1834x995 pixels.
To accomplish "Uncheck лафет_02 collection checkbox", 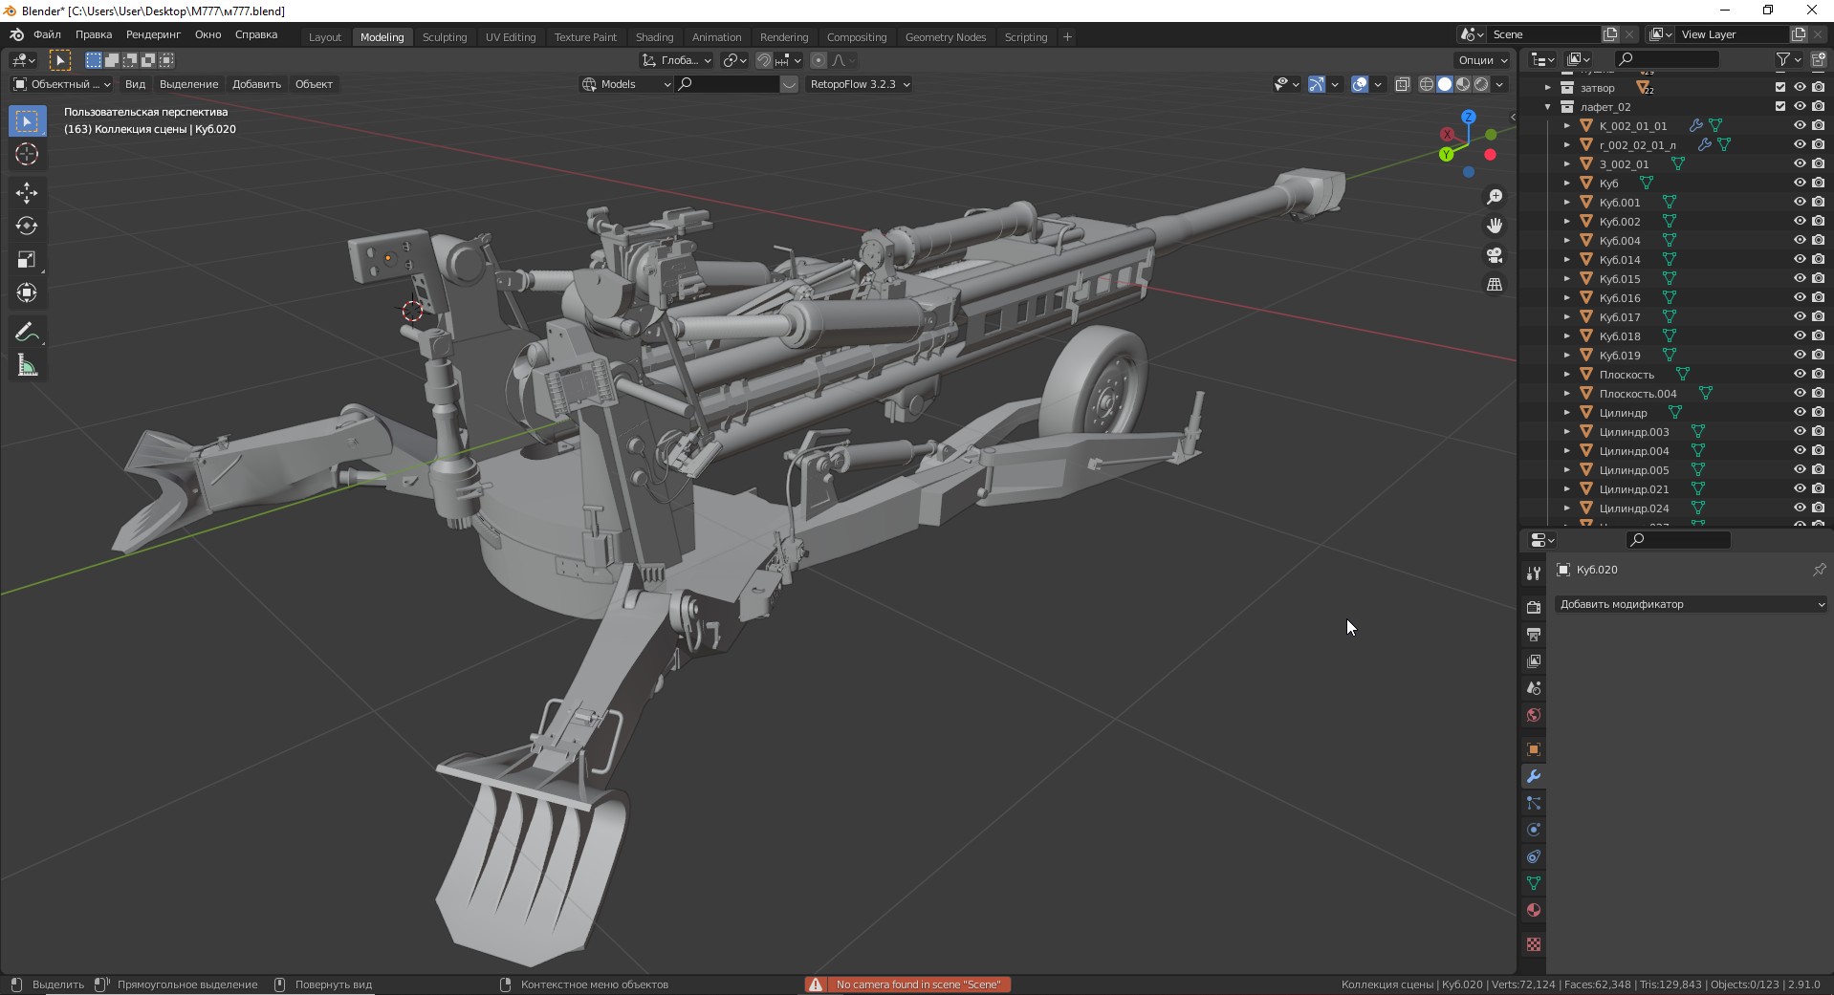I will coord(1780,106).
